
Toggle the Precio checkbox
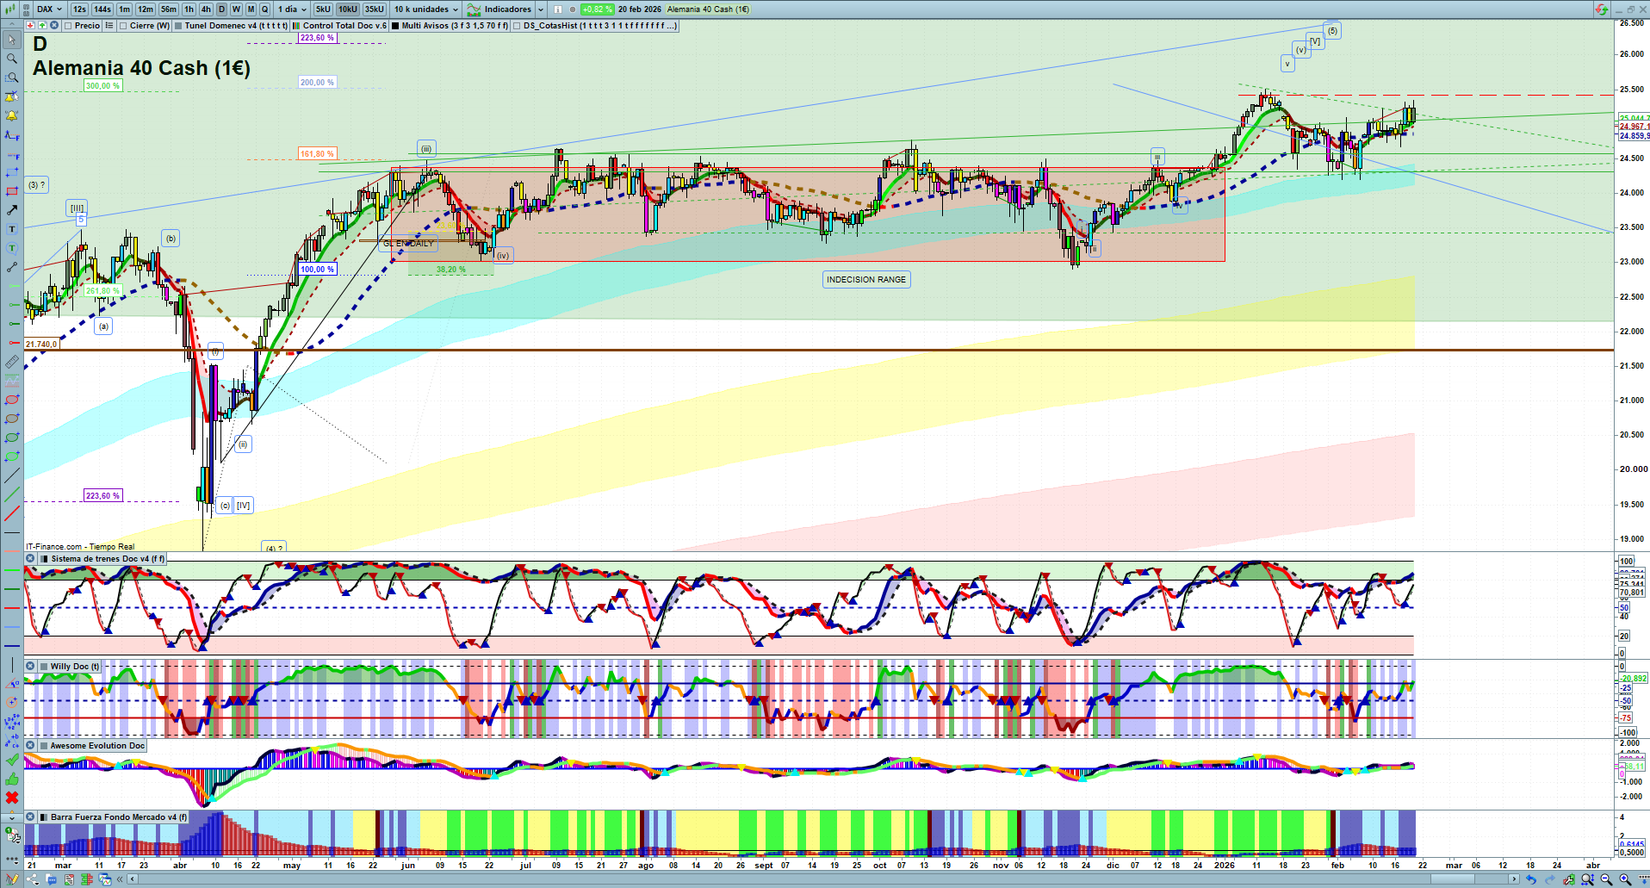click(68, 26)
